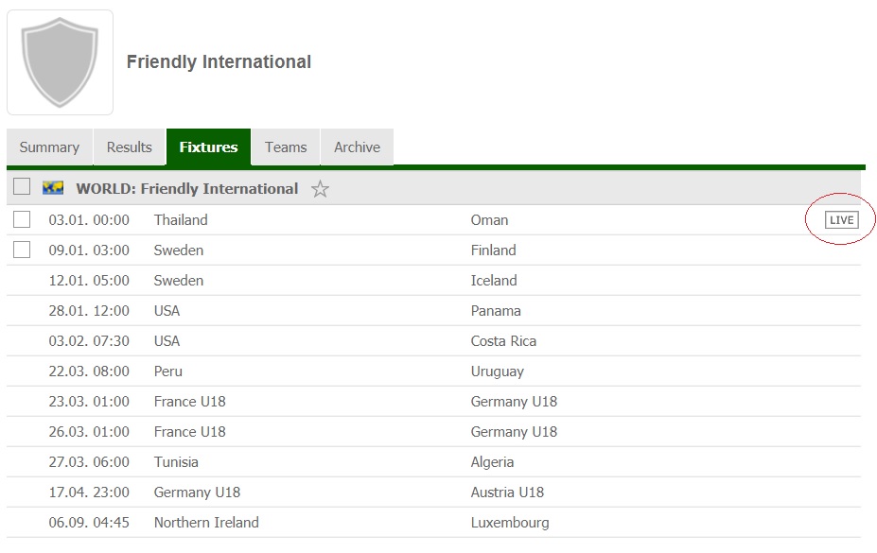Click the world flag icon

[x=53, y=188]
